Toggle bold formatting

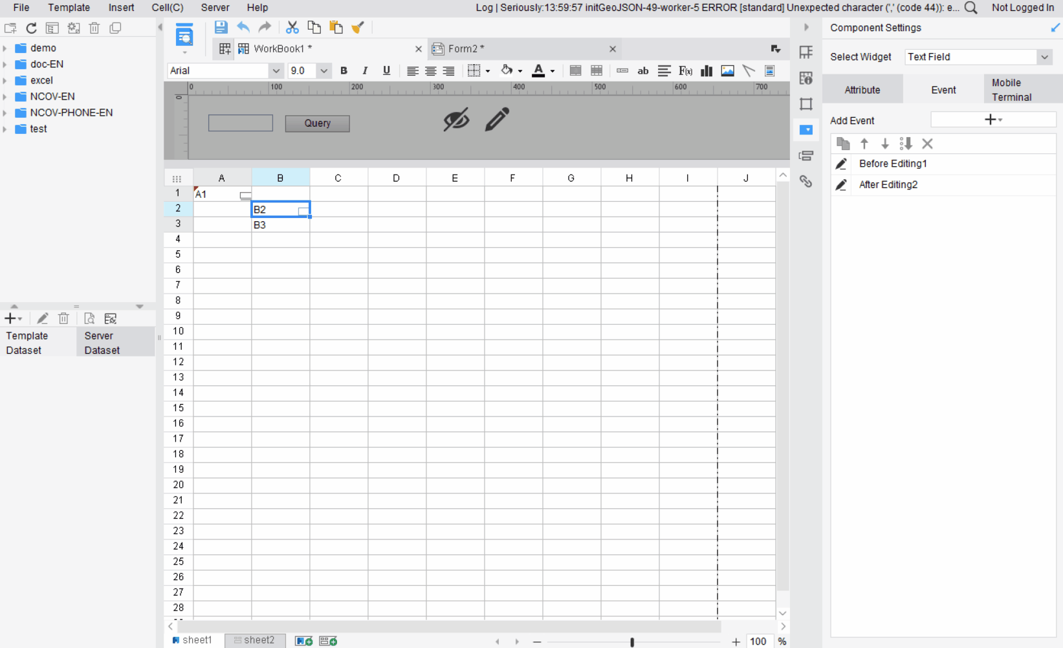point(344,70)
